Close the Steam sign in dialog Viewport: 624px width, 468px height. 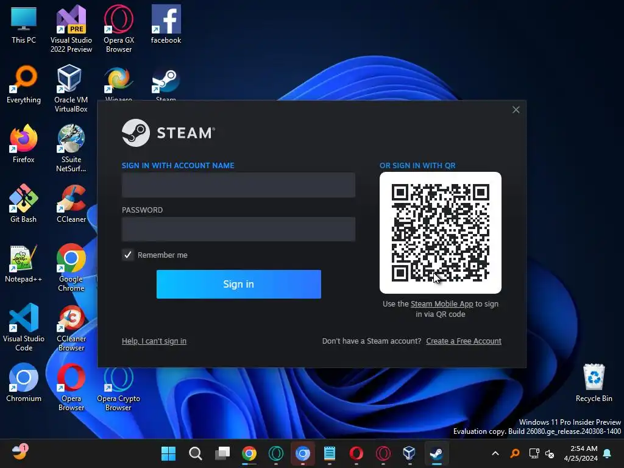click(516, 110)
